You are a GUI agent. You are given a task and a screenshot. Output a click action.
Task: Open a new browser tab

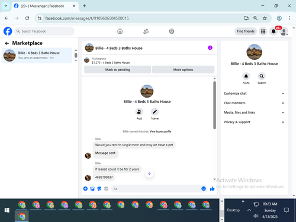point(84,6)
